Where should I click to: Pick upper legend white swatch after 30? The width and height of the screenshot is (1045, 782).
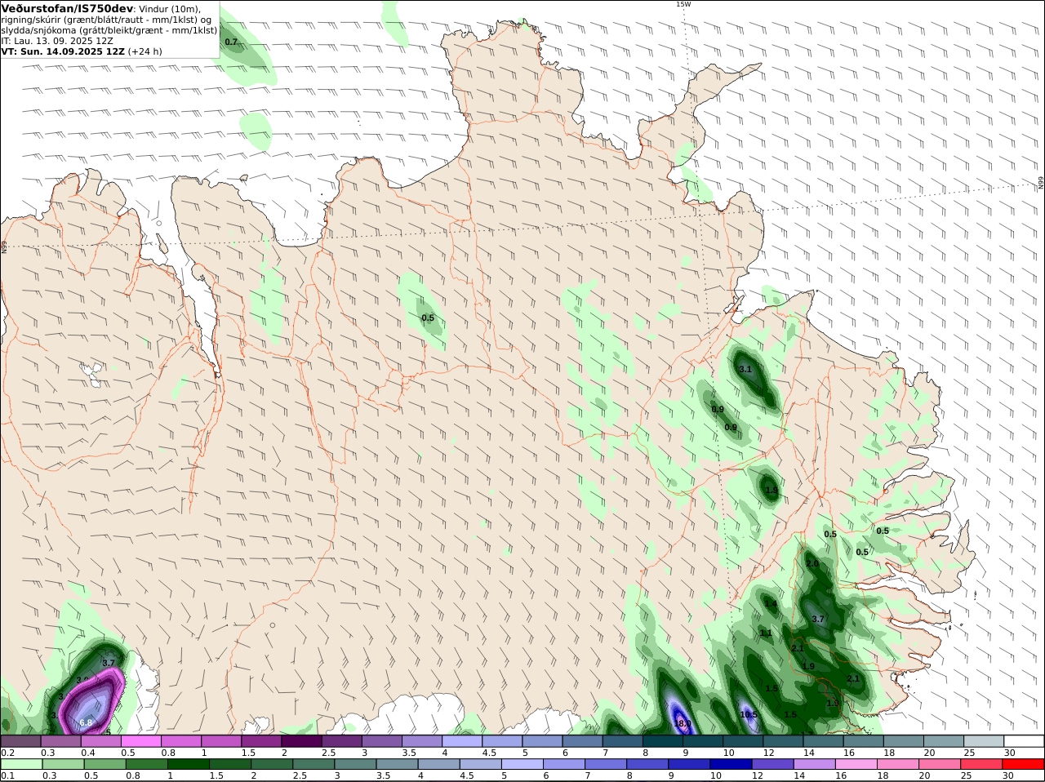pyautogui.click(x=1024, y=741)
